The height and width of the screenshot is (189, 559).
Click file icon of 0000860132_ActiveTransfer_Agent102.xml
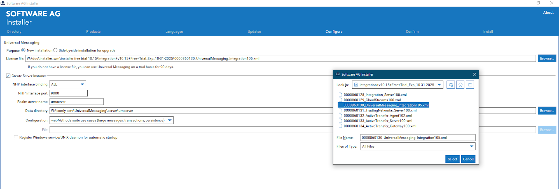tap(340, 116)
